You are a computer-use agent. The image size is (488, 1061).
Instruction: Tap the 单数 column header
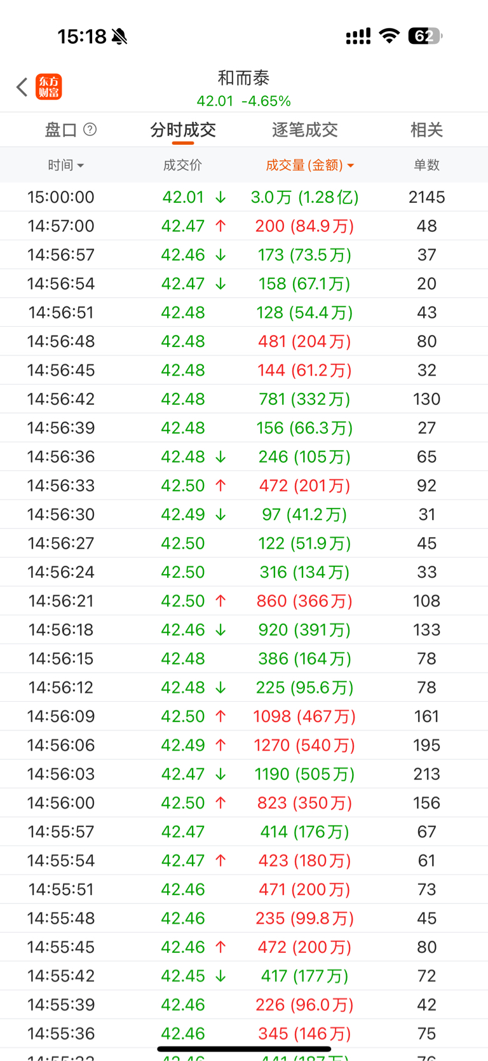[426, 165]
